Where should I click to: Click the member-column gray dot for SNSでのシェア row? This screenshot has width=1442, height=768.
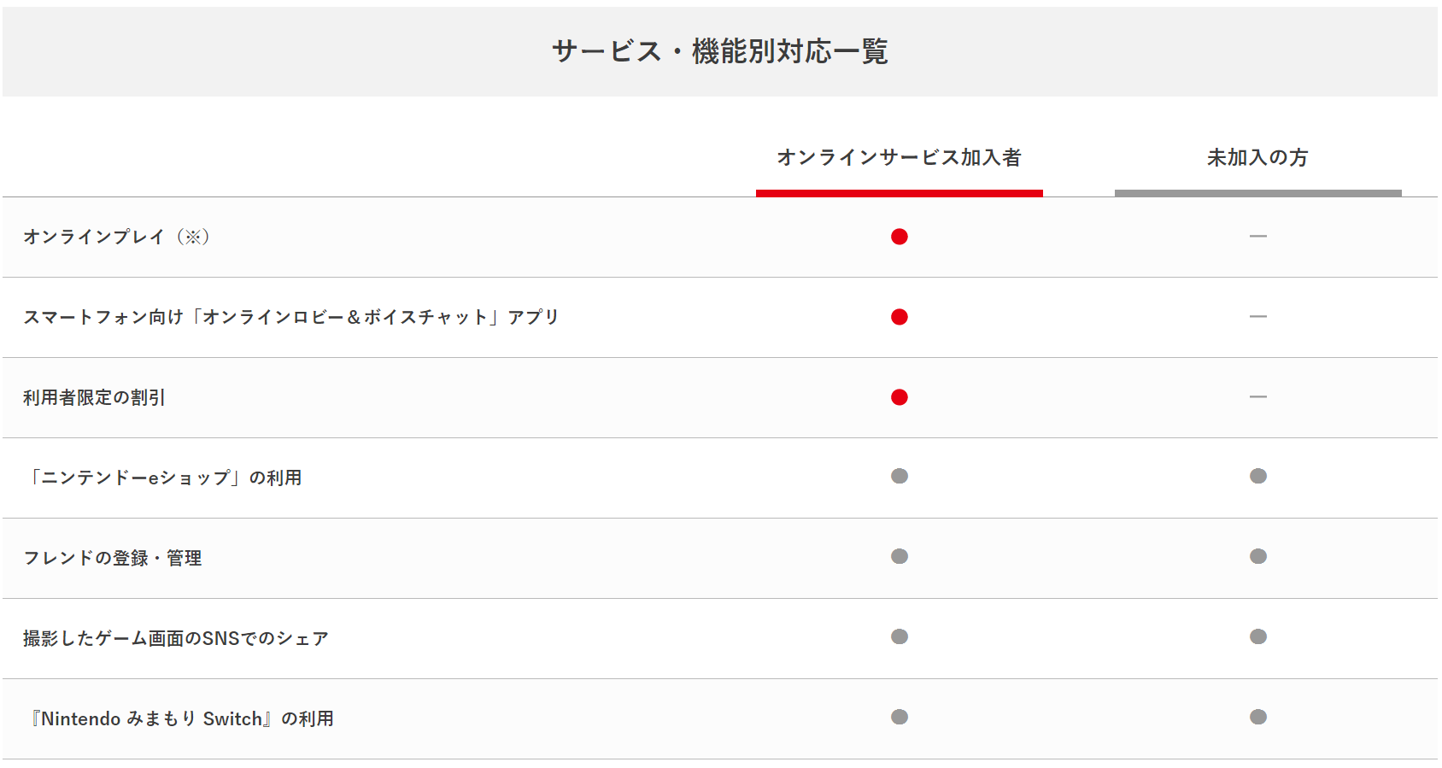coord(899,636)
